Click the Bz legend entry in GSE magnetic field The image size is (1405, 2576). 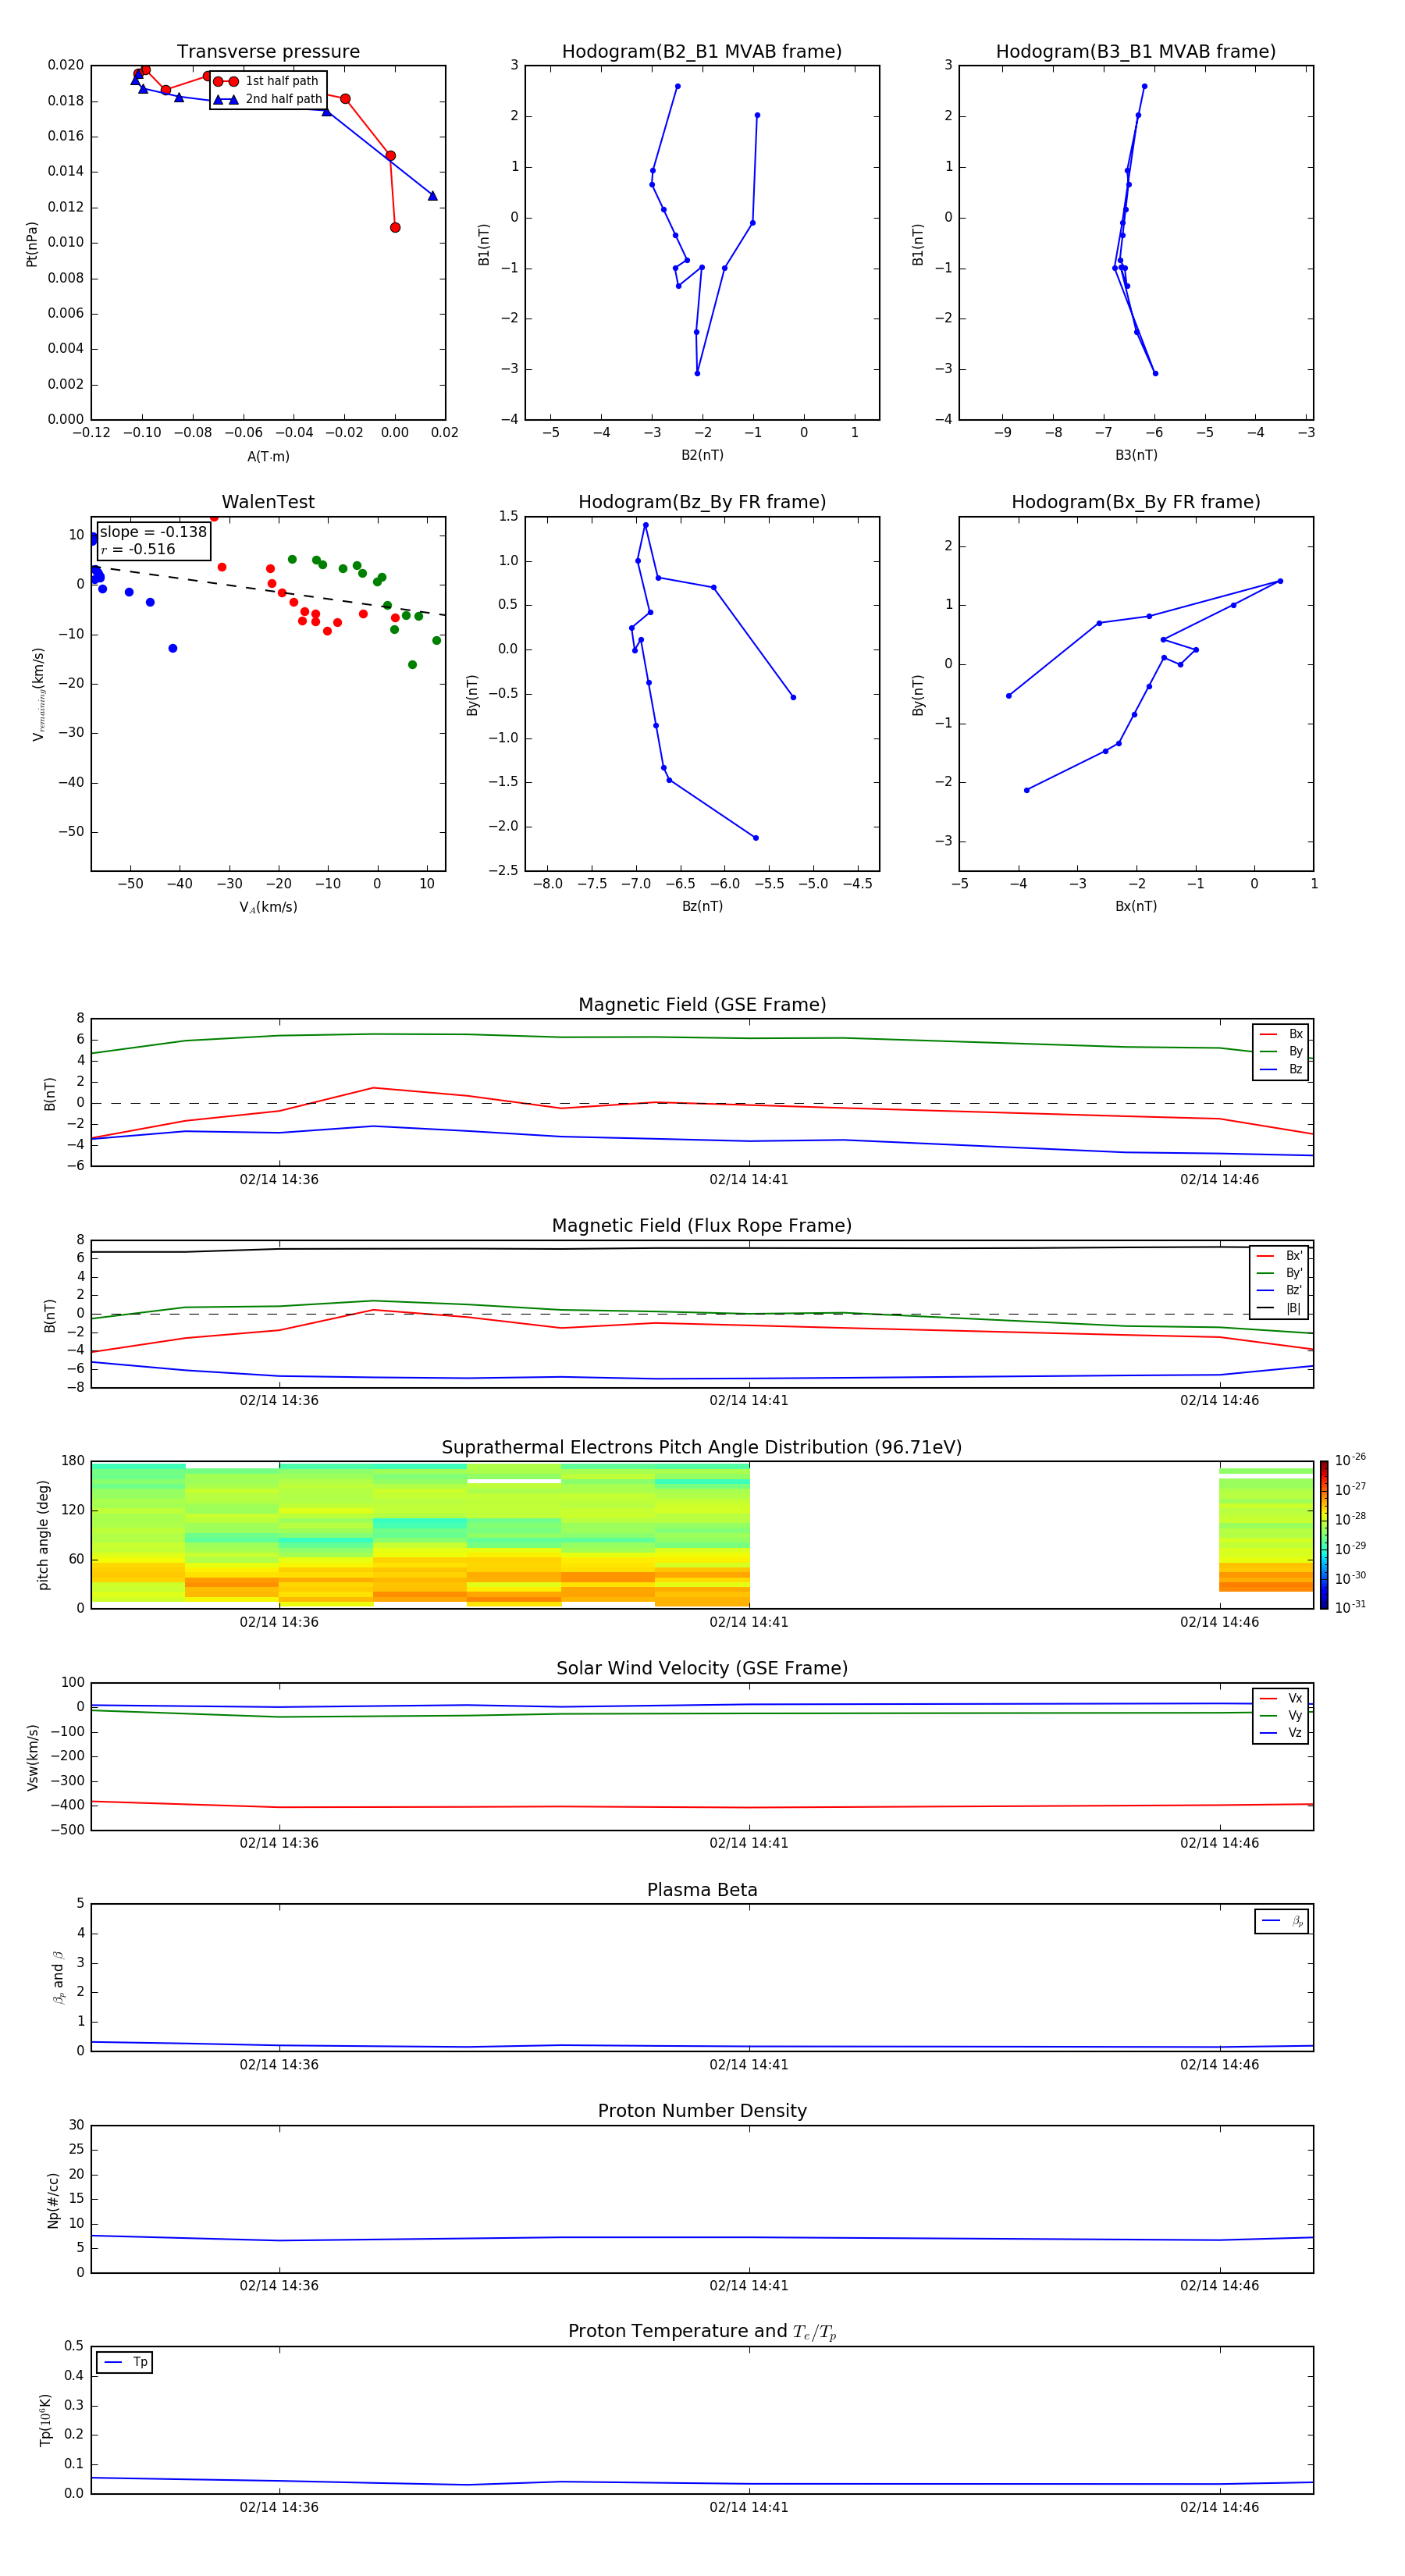click(x=1281, y=1070)
